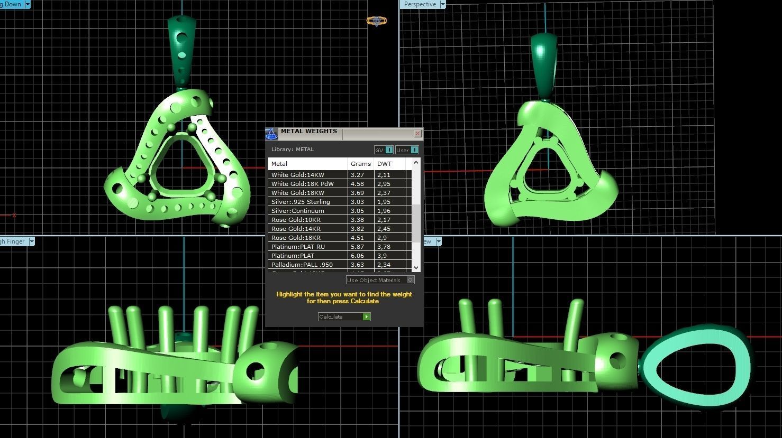Click the 3,78 DWT value
The image size is (782, 438).
(384, 247)
